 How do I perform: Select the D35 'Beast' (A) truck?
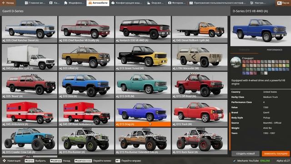tap(30, 85)
